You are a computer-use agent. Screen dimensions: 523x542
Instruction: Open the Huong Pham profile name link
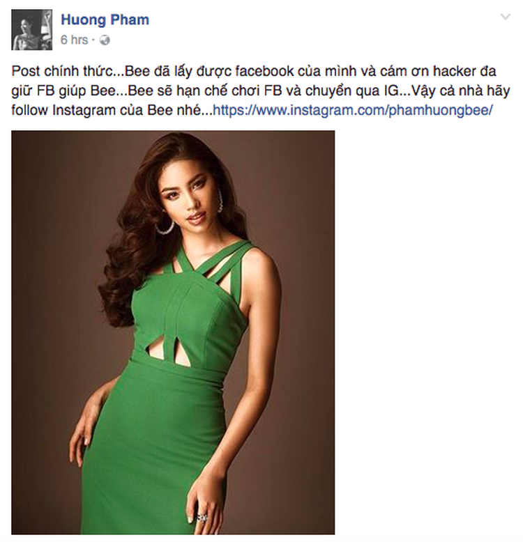(105, 20)
